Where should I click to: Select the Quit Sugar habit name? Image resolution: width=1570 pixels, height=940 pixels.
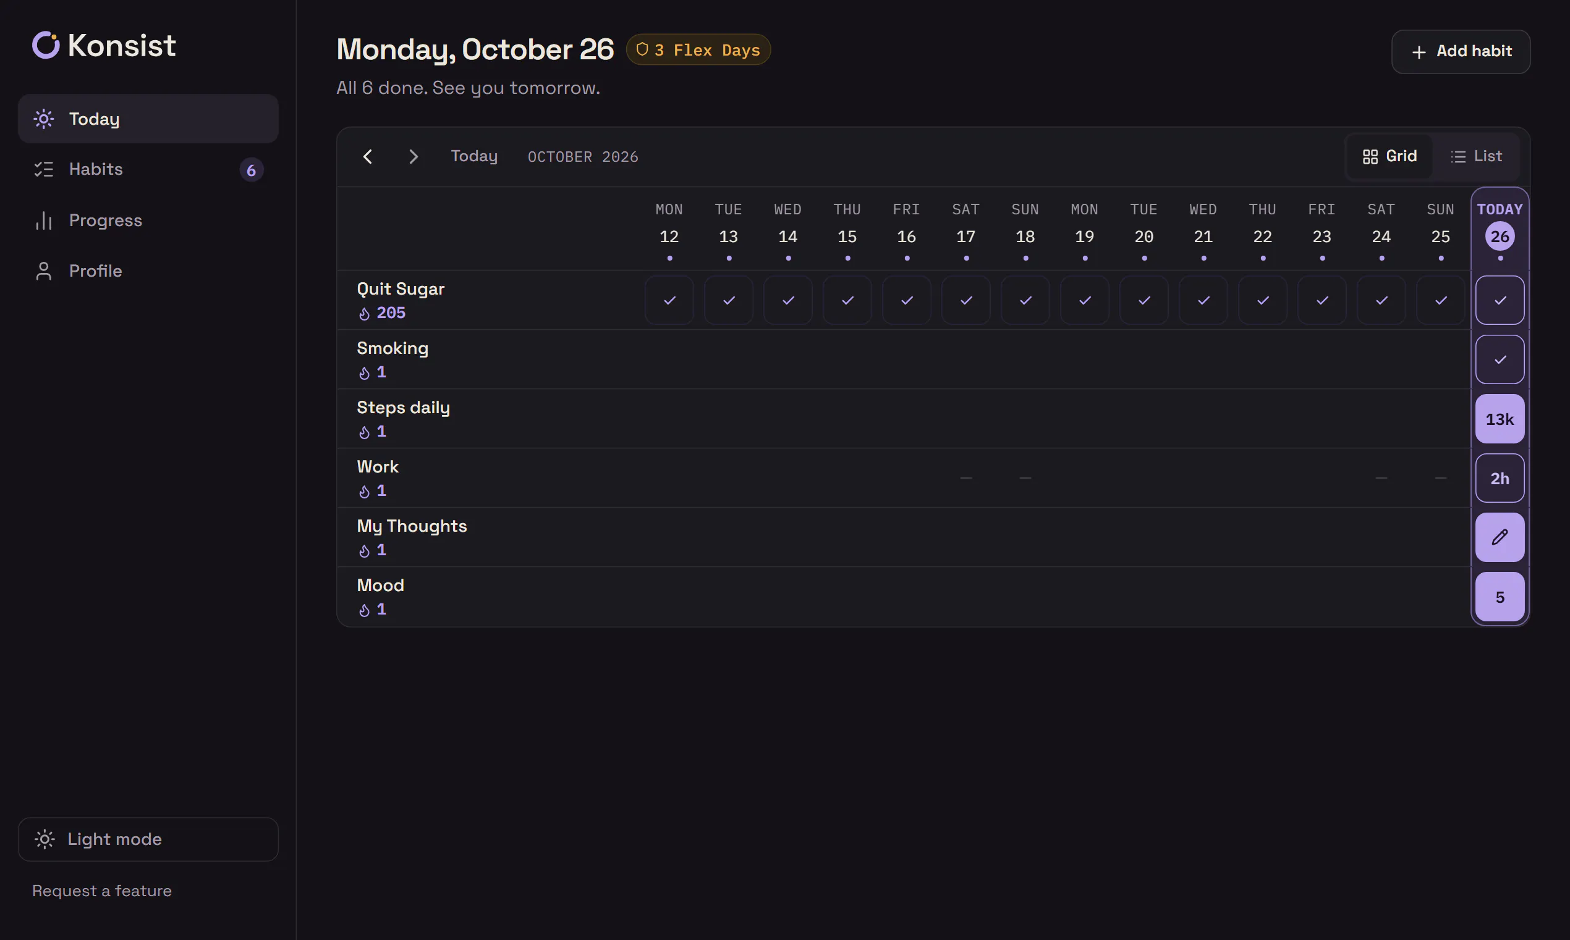401,290
